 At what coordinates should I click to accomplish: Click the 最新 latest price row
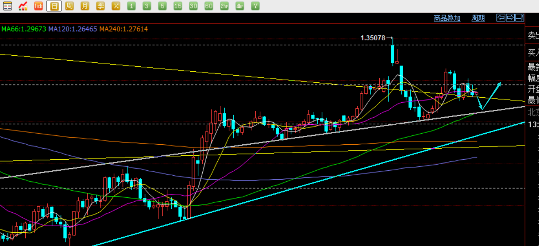(x=533, y=67)
